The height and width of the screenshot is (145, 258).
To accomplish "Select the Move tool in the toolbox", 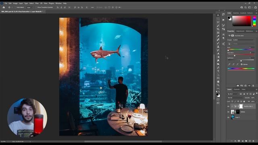I will pyautogui.click(x=218, y=15).
